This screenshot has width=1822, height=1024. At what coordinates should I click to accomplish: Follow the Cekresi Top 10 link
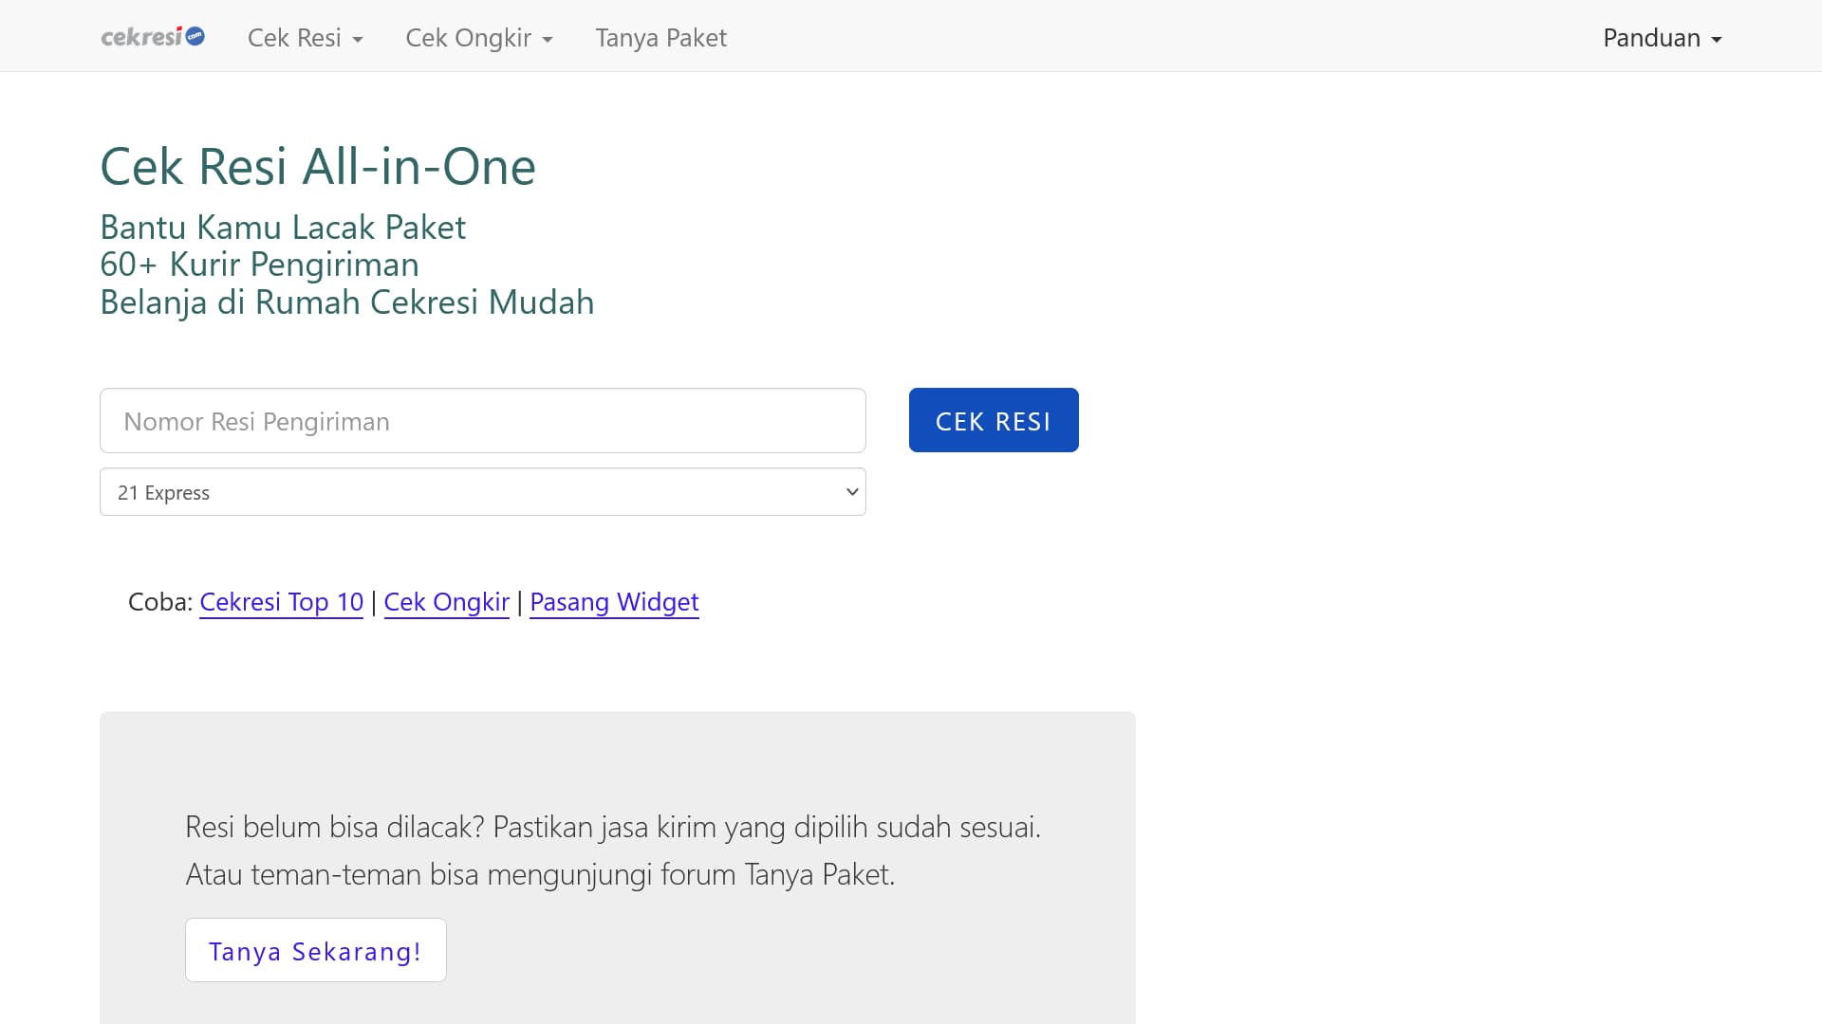click(281, 602)
